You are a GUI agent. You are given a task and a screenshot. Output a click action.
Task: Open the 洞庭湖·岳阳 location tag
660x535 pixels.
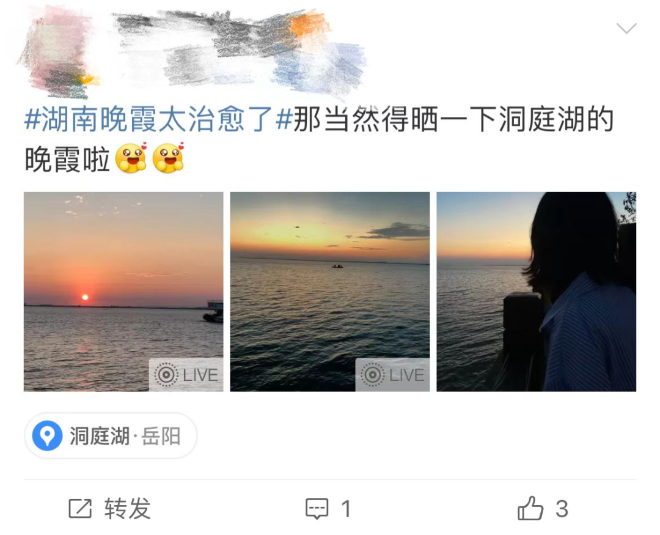click(x=111, y=435)
